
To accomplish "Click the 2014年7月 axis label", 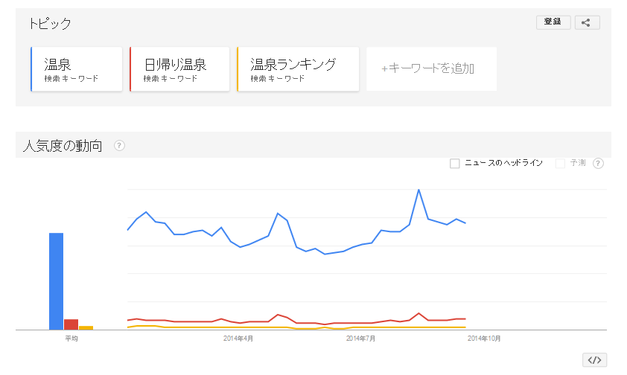I will (x=361, y=339).
